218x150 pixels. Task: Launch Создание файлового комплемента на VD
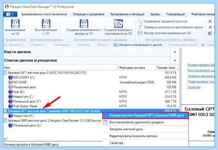[118, 27]
